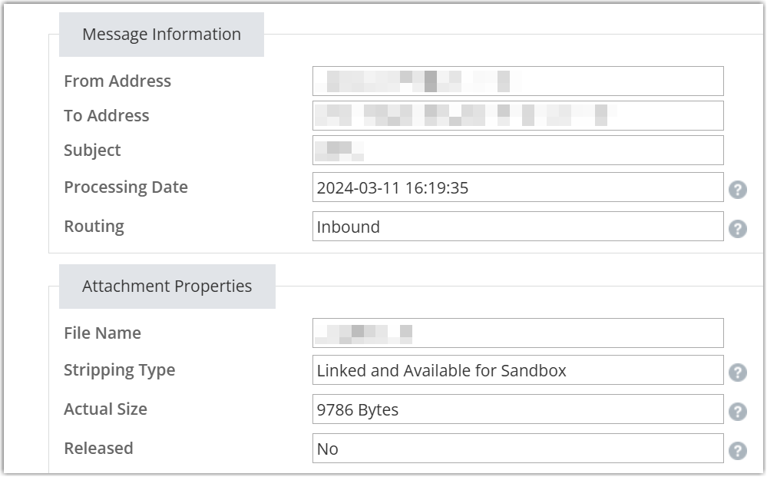Select the Processing Date value field
Viewport: 767px width, 477px height.
(517, 187)
